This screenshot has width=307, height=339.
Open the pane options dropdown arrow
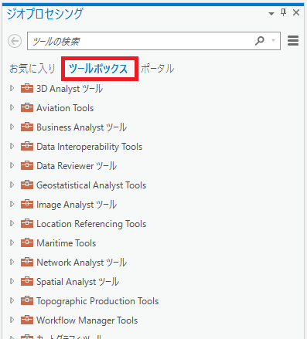pos(271,13)
